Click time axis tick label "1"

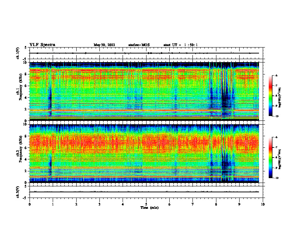point(53,204)
